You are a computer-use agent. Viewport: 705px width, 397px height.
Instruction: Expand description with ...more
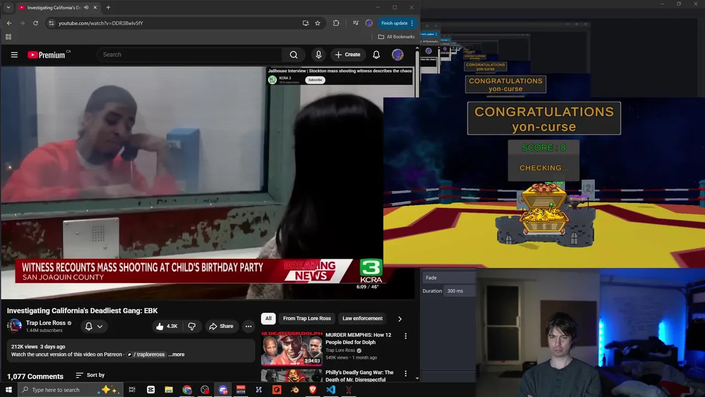(x=176, y=355)
